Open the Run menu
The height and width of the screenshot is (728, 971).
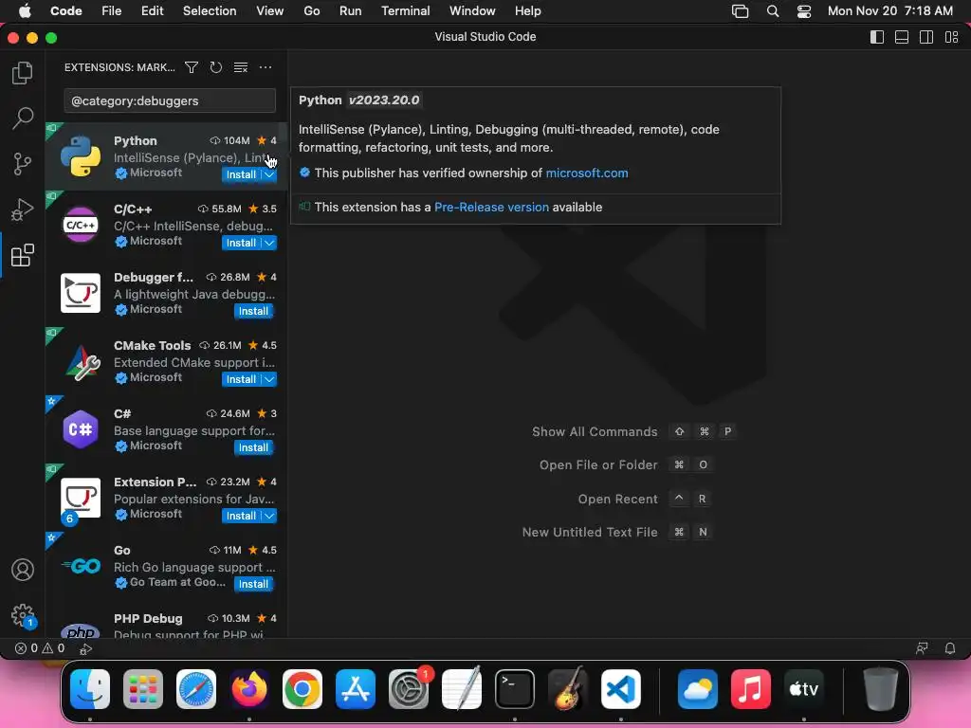pos(351,11)
